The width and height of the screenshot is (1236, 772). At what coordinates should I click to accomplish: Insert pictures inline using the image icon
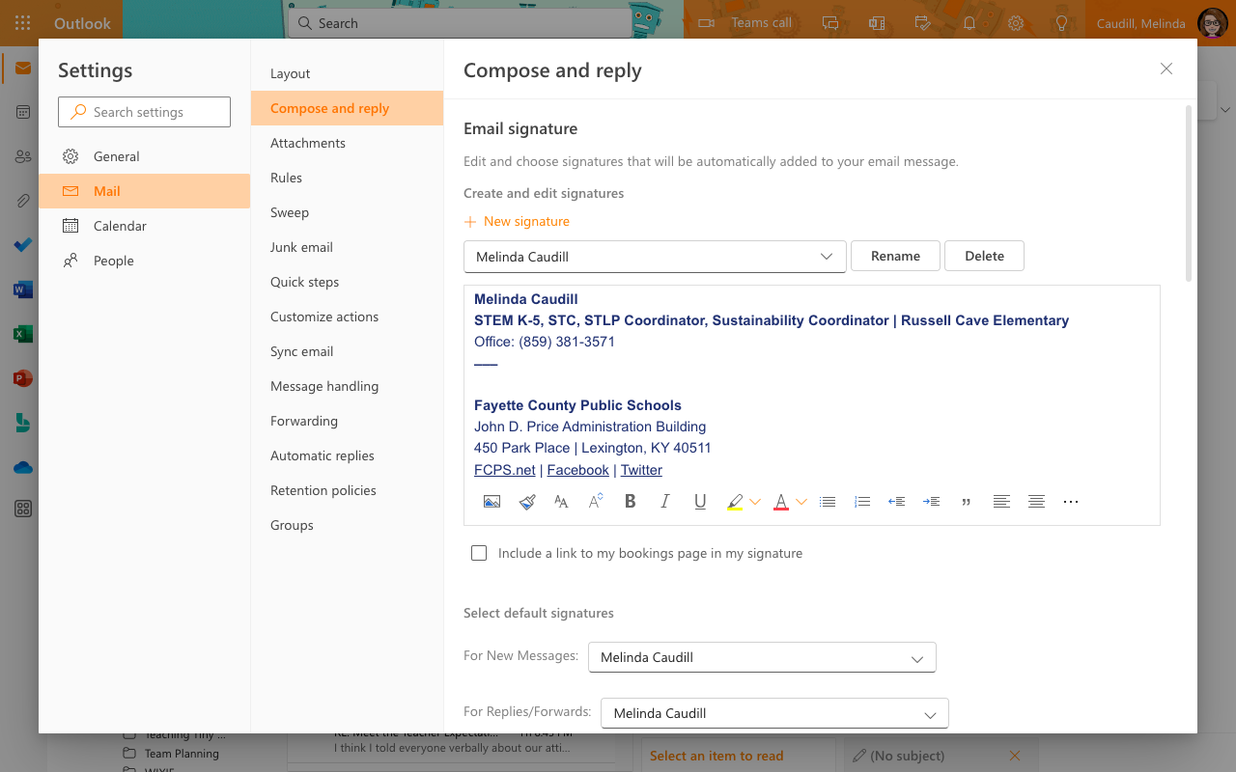(x=492, y=502)
